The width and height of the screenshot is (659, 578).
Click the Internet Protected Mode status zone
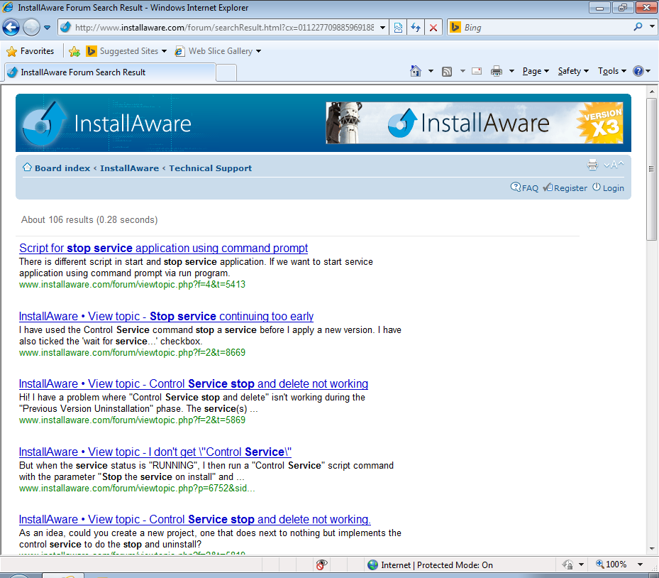[431, 565]
